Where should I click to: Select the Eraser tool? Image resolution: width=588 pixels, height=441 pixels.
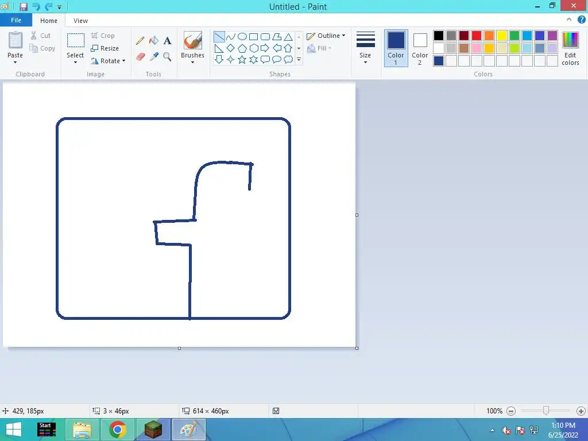[x=140, y=57]
